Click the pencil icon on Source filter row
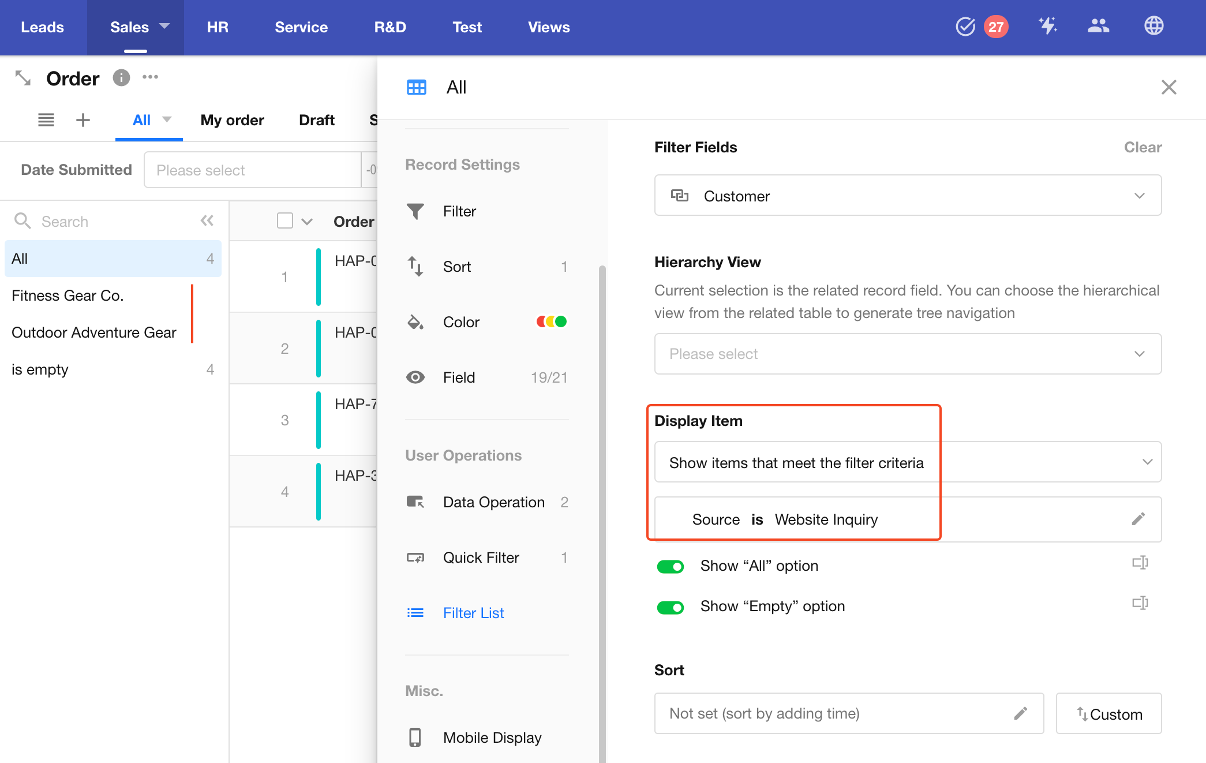Image resolution: width=1206 pixels, height=763 pixels. 1138,519
